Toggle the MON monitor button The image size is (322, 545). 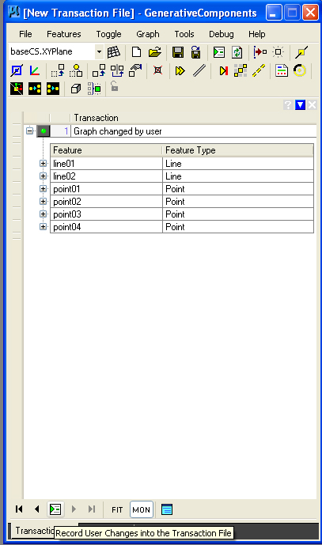pos(141,509)
